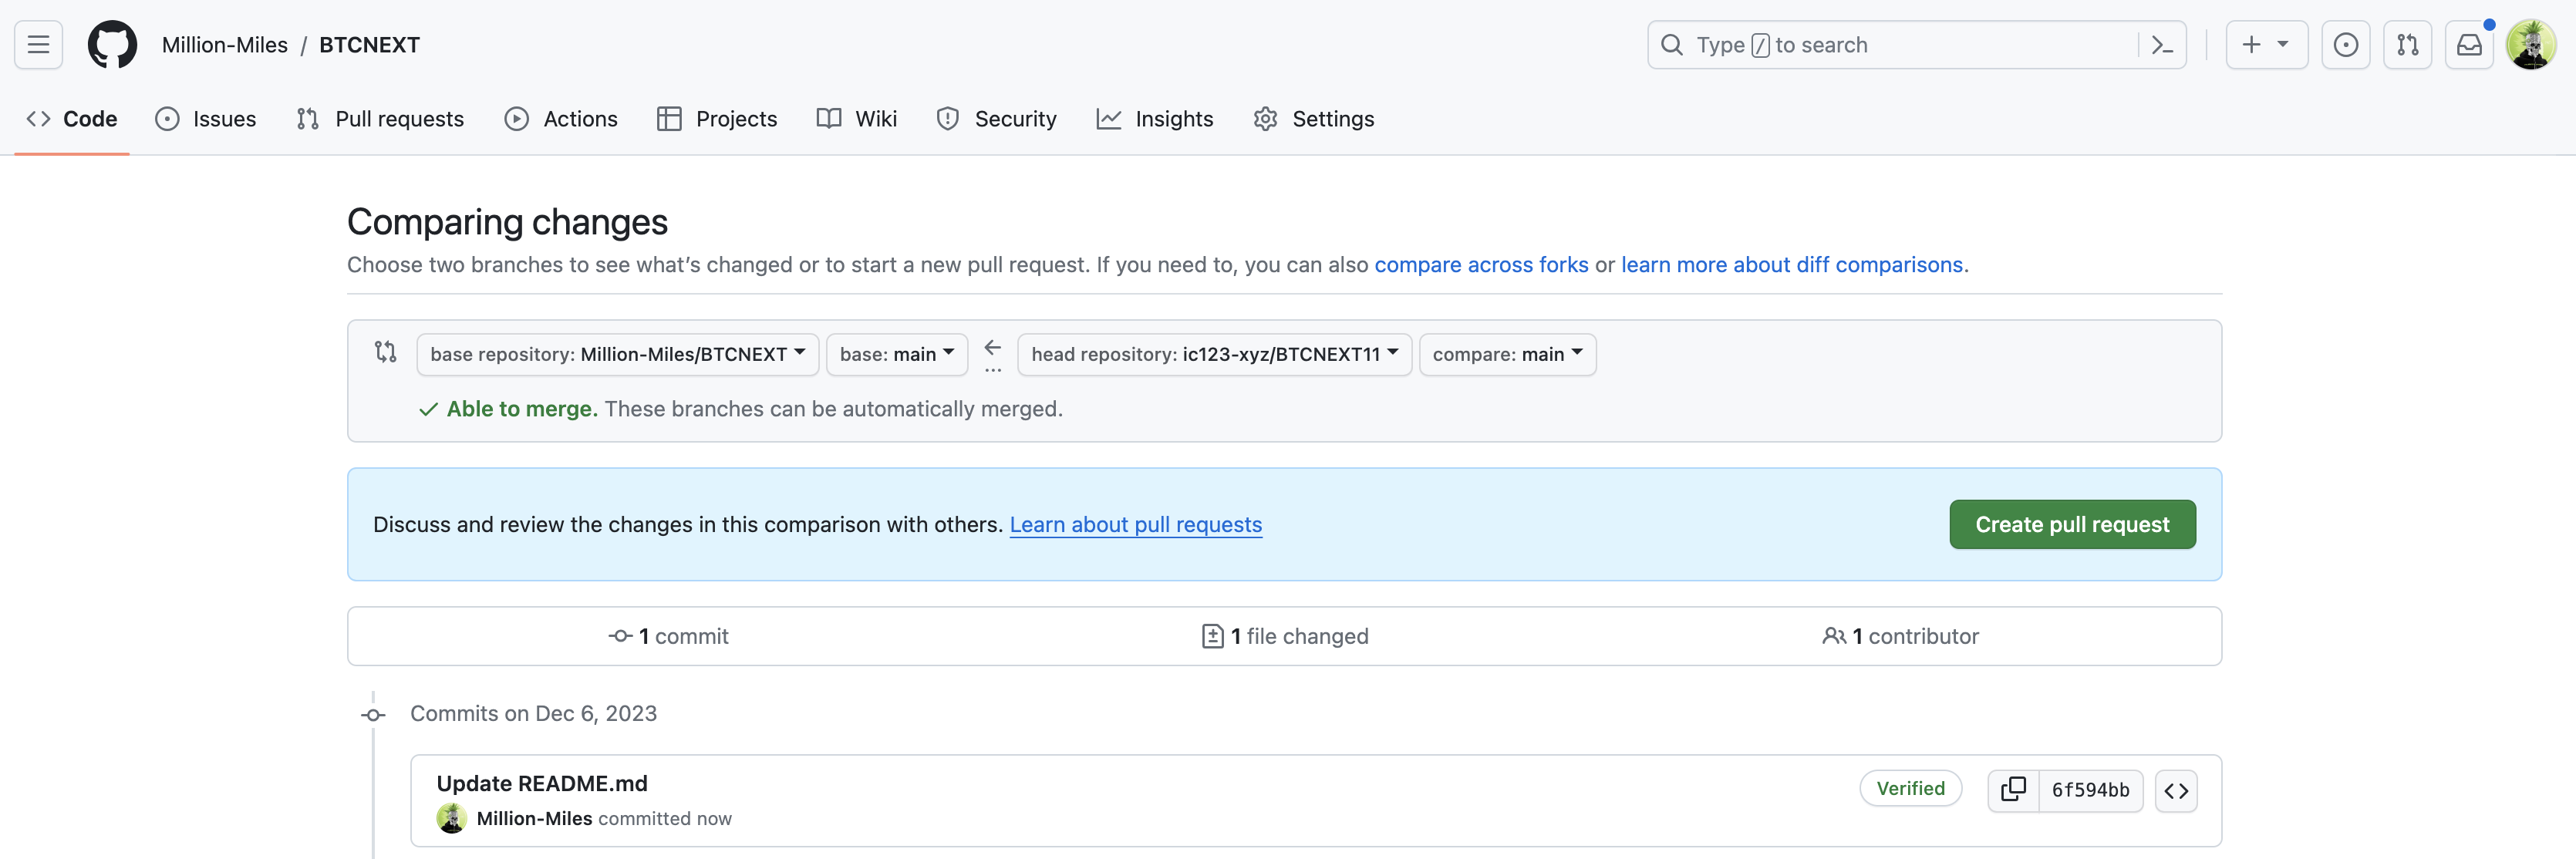This screenshot has height=859, width=2576.
Task: Open the notifications inbox
Action: coord(2469,45)
